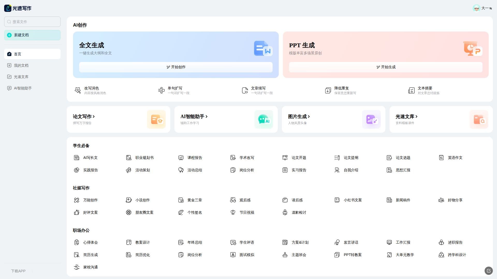
Task: Click the PPT转教案 icon
Action: (337, 255)
